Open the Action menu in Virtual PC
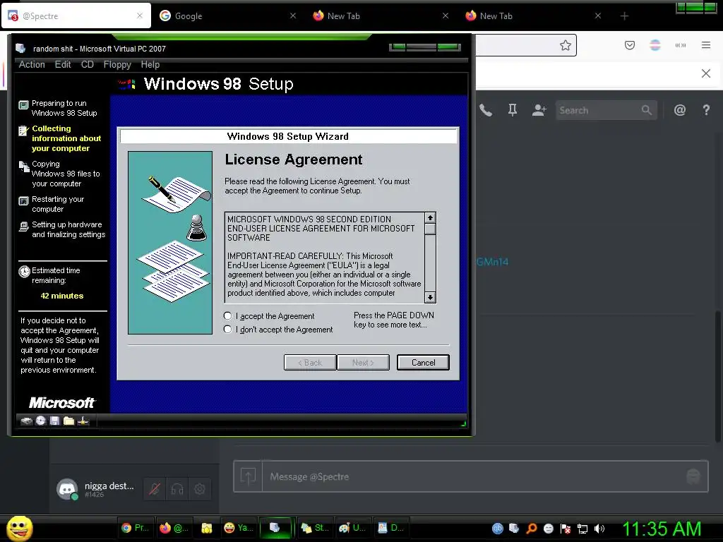Viewport: 723px width, 542px height. 32,64
